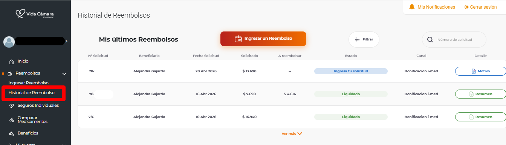Click the Comparar Medicamentos pills icon
This screenshot has width=506, height=145.
point(11,120)
